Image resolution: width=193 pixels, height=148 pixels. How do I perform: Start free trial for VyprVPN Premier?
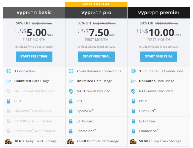[x=159, y=57]
